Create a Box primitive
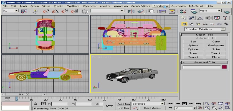The height and width of the screenshot is (111, 233). click(193, 42)
